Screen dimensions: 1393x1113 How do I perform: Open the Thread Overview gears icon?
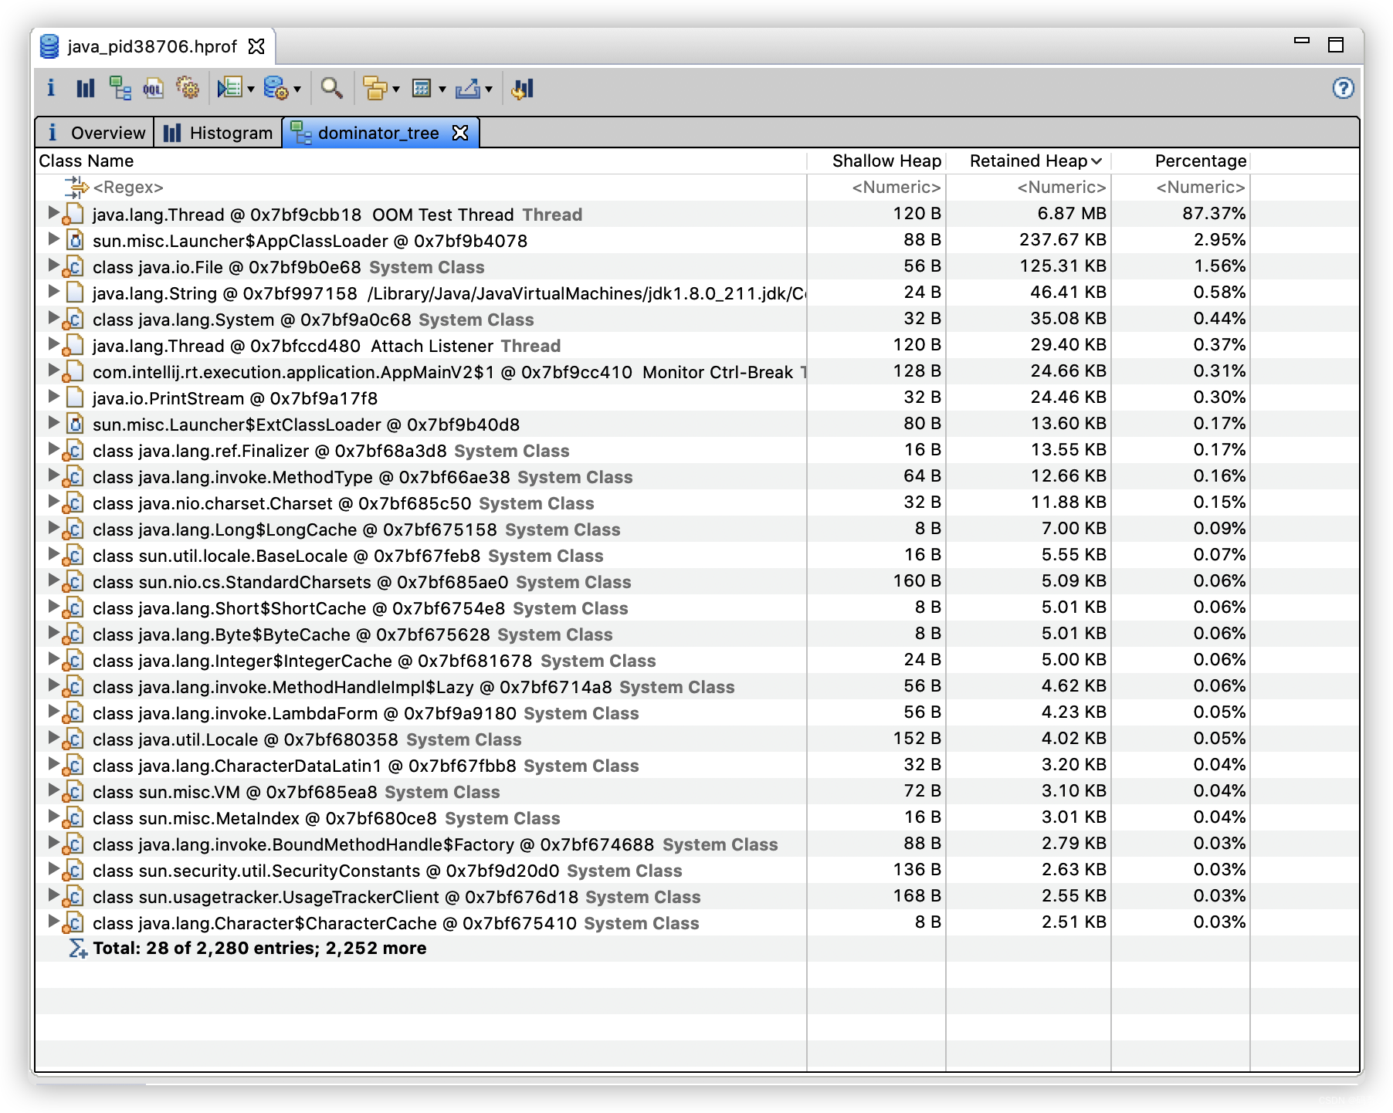(188, 88)
